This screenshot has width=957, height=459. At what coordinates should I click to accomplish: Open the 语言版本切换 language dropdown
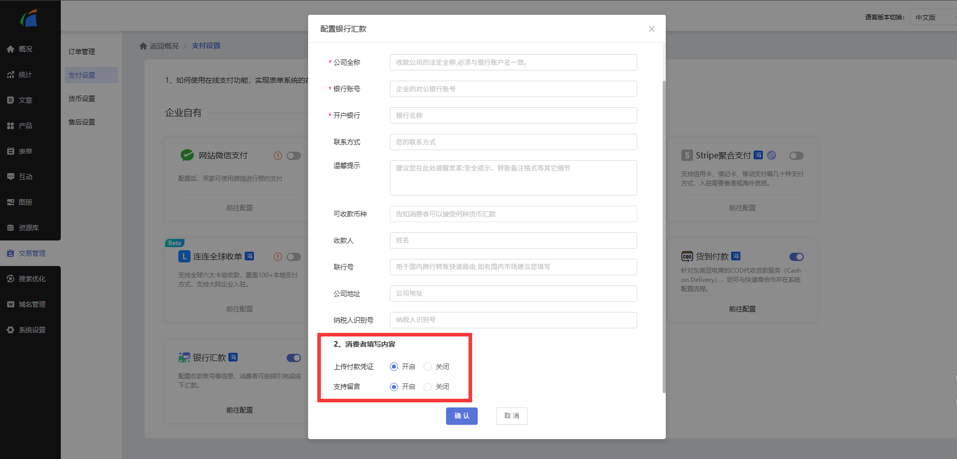pos(933,17)
